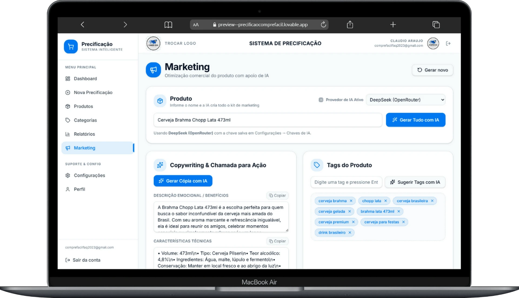Viewport: 519px width, 298px height.
Task: Click the Dashboard grid sidebar icon
Action: tap(68, 79)
